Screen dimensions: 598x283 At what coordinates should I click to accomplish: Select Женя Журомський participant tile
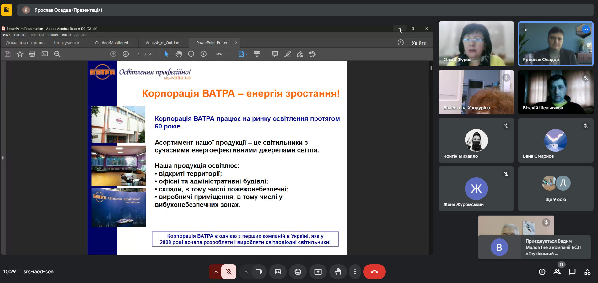click(x=476, y=189)
